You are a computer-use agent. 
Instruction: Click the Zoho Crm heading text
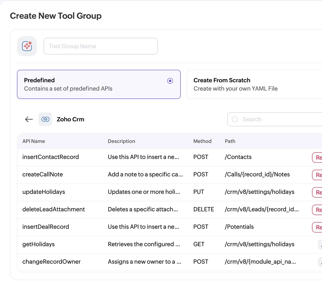pyautogui.click(x=70, y=119)
